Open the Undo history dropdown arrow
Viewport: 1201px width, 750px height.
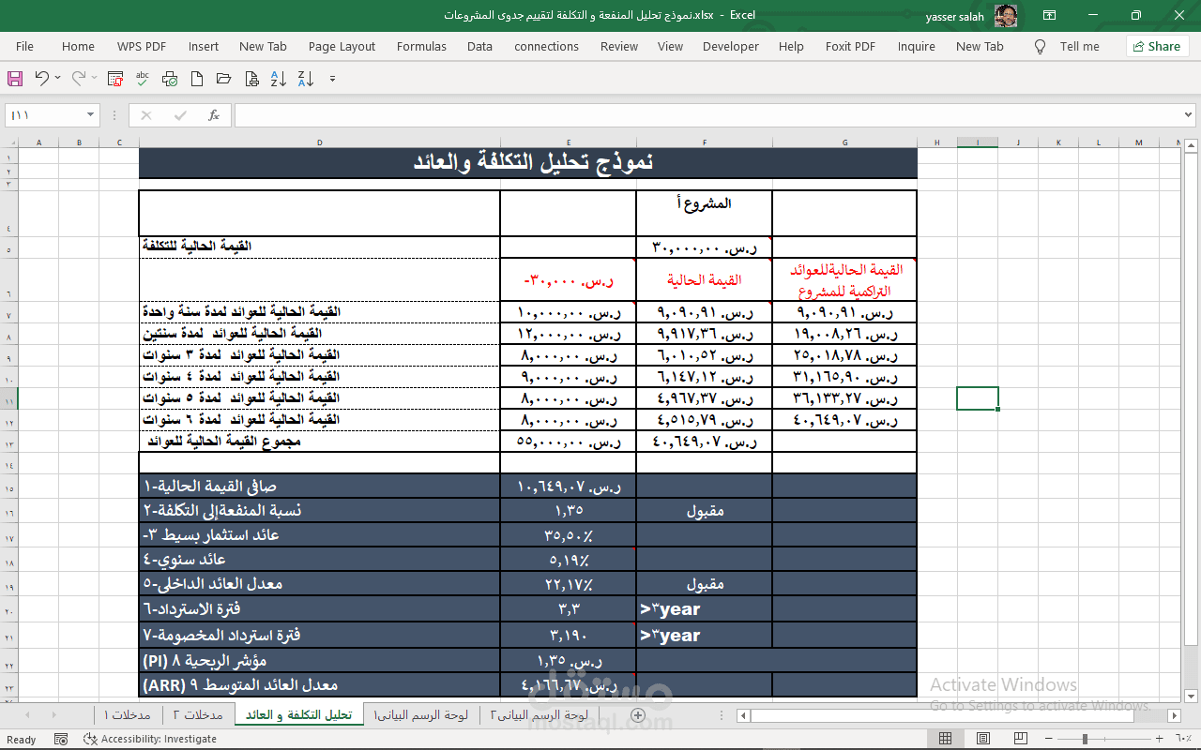tap(58, 79)
